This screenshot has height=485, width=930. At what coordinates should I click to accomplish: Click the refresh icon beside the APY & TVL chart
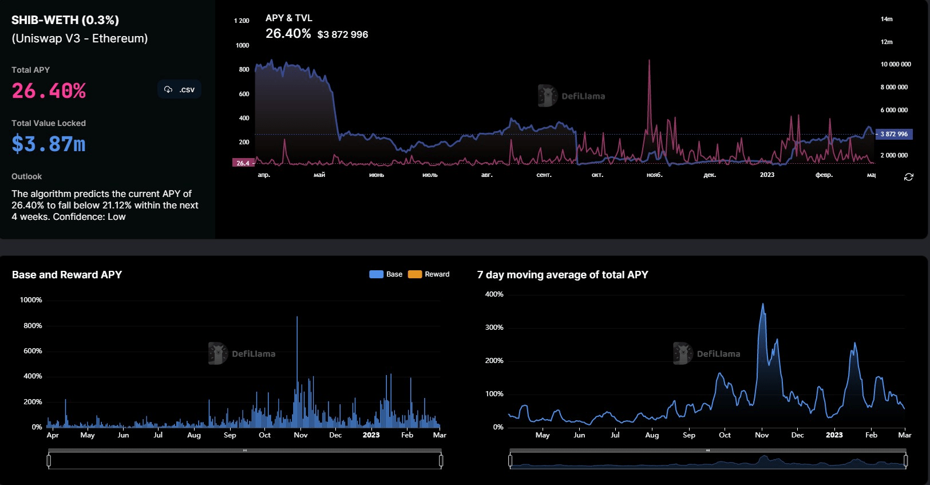pyautogui.click(x=908, y=177)
